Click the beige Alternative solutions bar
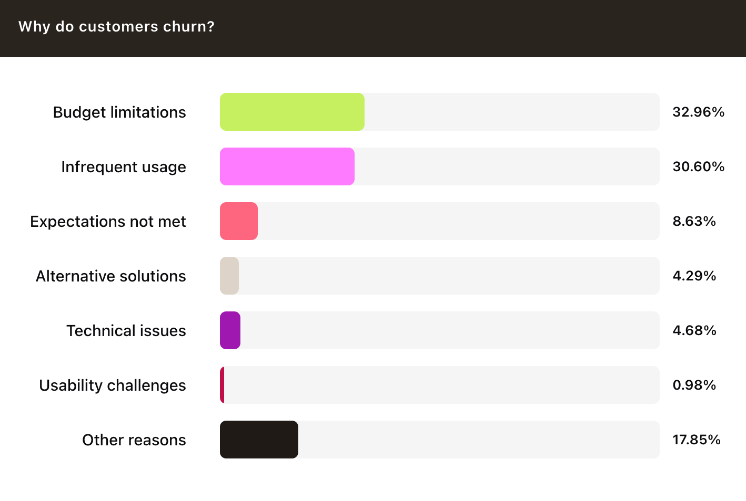746x501 pixels. coord(229,276)
